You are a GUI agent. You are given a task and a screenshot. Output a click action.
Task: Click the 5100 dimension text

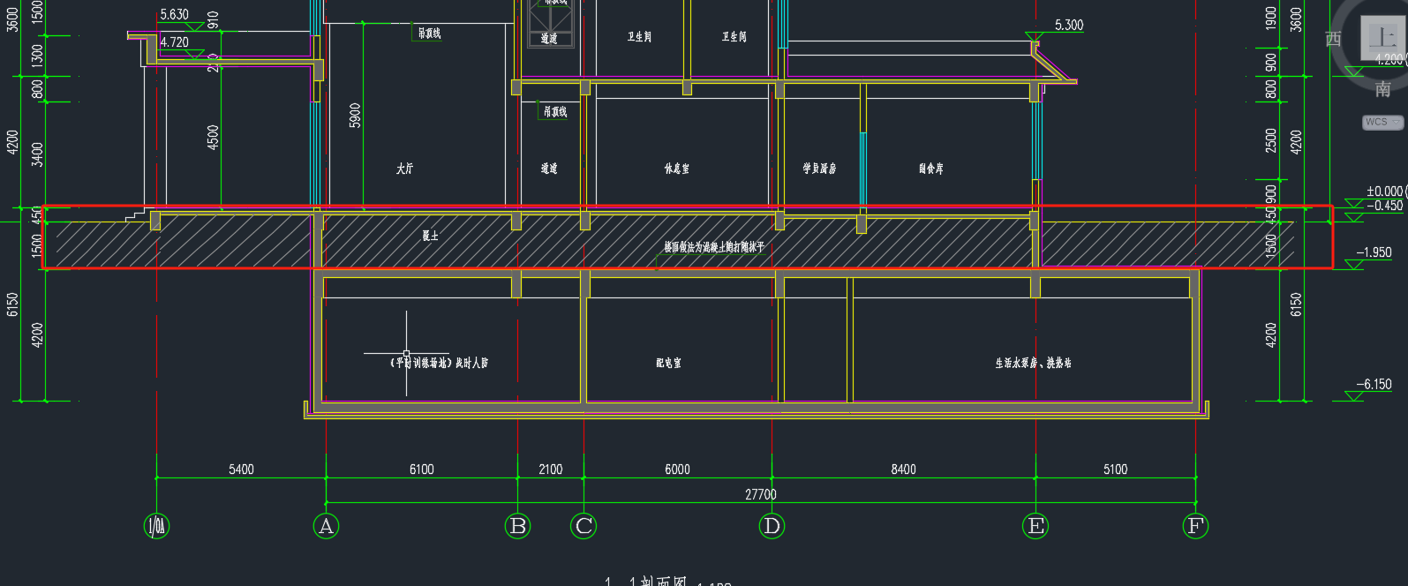point(1115,470)
